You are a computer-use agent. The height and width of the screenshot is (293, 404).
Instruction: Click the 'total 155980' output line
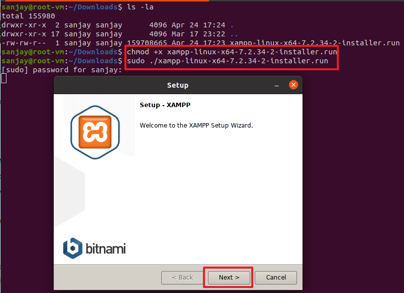(x=28, y=16)
